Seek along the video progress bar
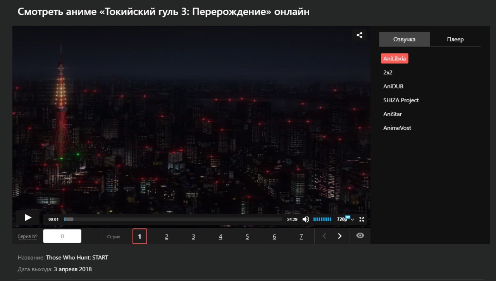Image resolution: width=496 pixels, height=281 pixels. (x=173, y=219)
